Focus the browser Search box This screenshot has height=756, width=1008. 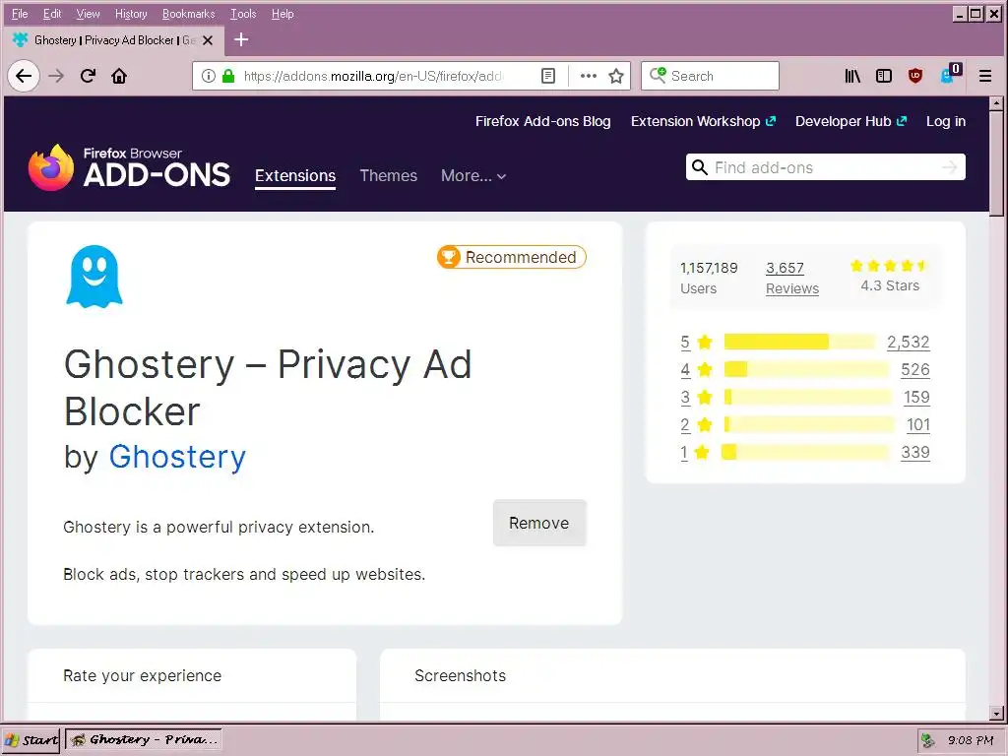click(x=710, y=76)
